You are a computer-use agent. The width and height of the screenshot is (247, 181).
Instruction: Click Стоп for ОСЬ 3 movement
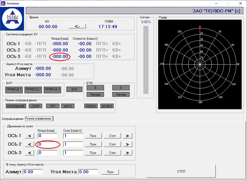pyautogui.click(x=112, y=153)
